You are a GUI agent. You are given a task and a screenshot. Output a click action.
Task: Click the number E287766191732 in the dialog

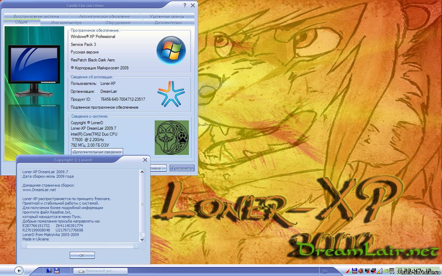click(36, 226)
